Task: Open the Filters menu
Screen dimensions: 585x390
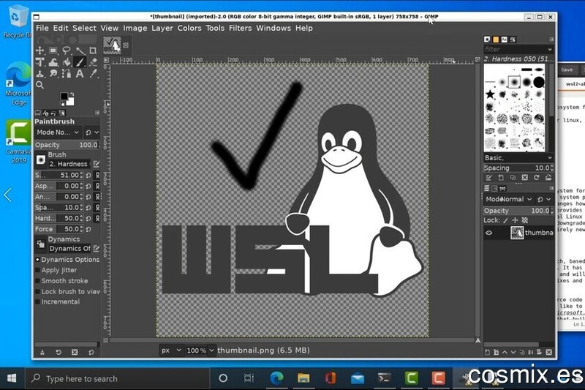Action: click(240, 28)
